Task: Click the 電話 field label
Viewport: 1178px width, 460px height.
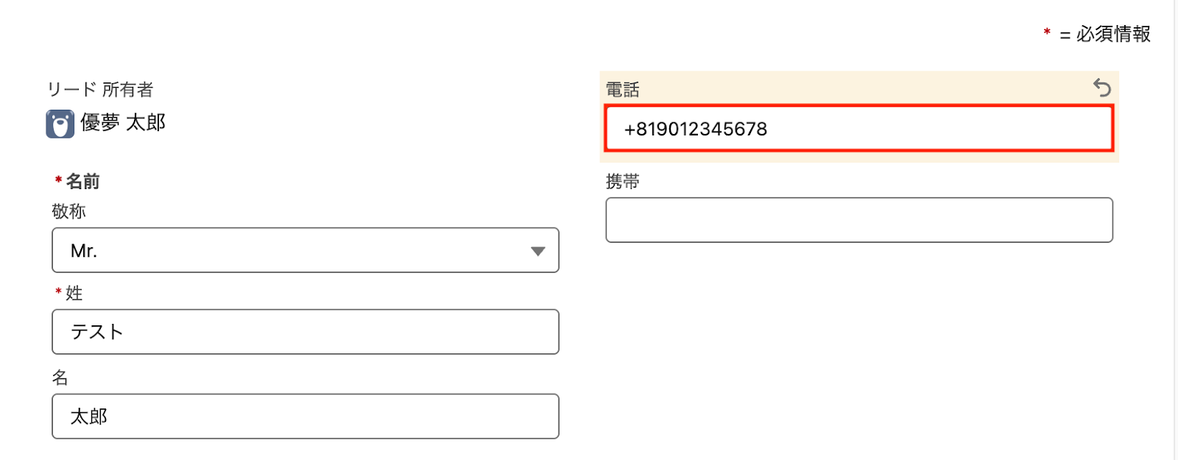Action: (x=623, y=90)
